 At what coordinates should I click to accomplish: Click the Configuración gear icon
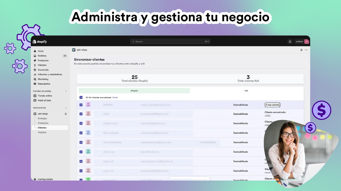(x=35, y=179)
